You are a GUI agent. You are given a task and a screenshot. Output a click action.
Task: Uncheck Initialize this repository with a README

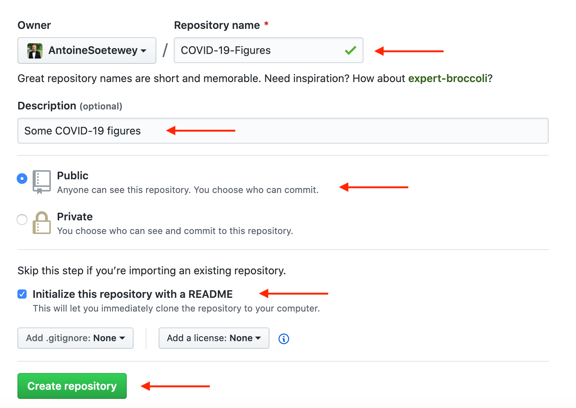pos(22,294)
